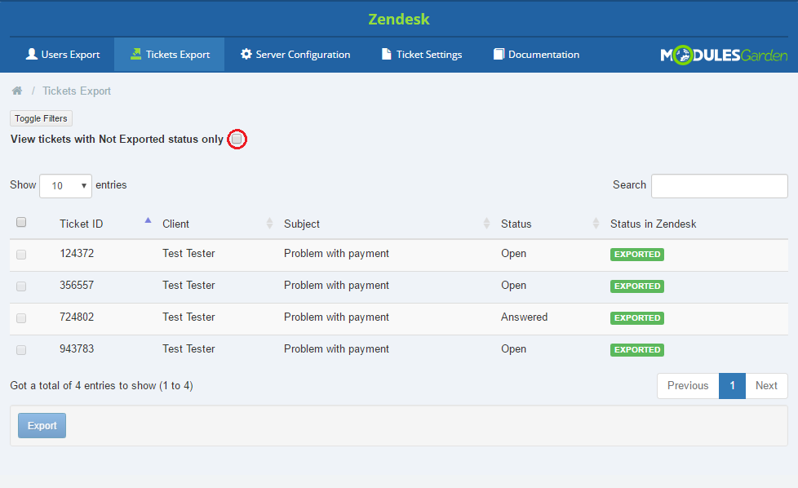
Task: Click Open status for ticket 943783
Action: 513,349
